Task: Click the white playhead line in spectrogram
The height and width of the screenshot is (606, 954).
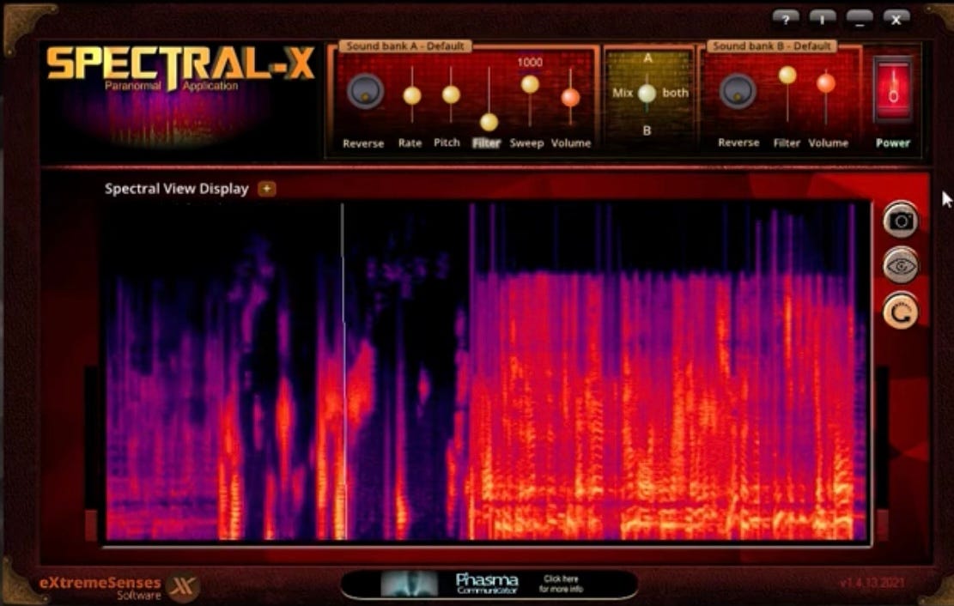Action: pos(343,371)
